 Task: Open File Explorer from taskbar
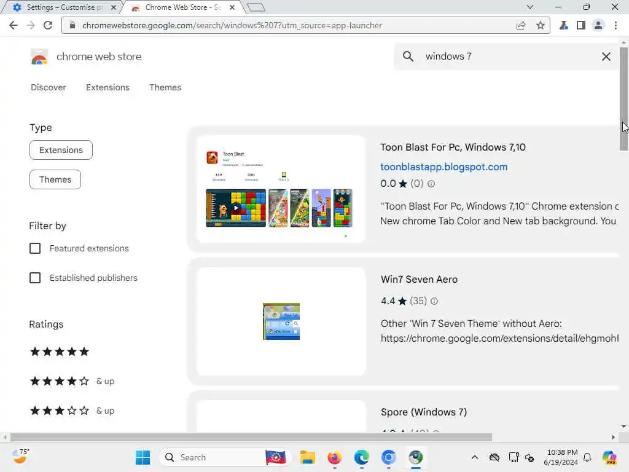point(308,457)
